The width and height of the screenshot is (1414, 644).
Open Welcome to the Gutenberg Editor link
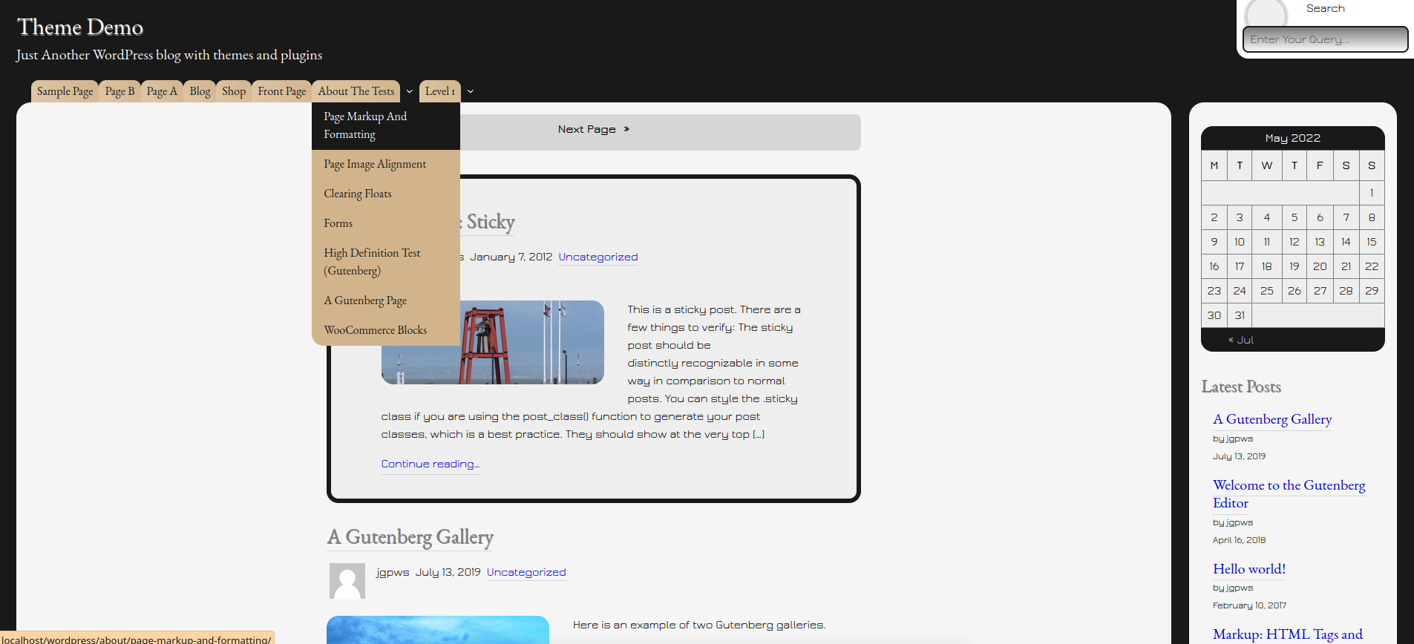(x=1289, y=494)
